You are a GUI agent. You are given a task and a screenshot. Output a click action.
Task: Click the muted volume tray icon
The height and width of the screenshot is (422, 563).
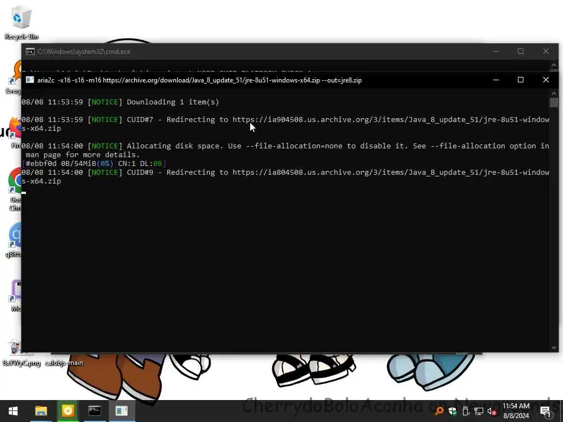tap(492, 411)
